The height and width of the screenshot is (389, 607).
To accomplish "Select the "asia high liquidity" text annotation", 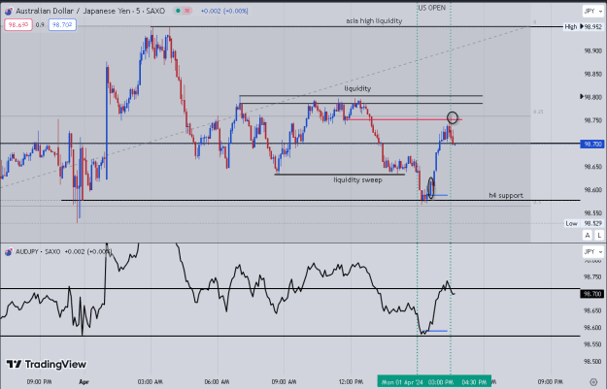I will (374, 21).
